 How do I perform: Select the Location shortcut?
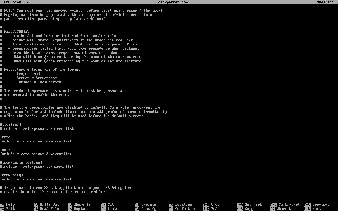point(180,204)
